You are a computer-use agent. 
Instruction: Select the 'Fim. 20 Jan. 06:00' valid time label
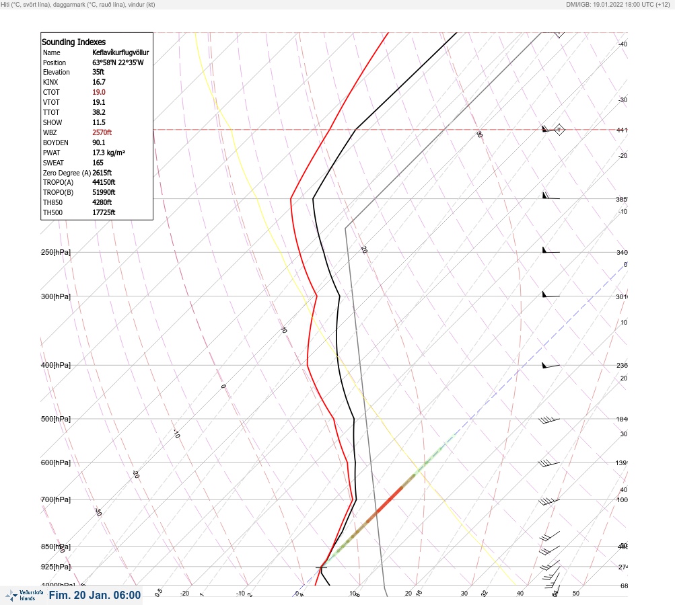95,595
